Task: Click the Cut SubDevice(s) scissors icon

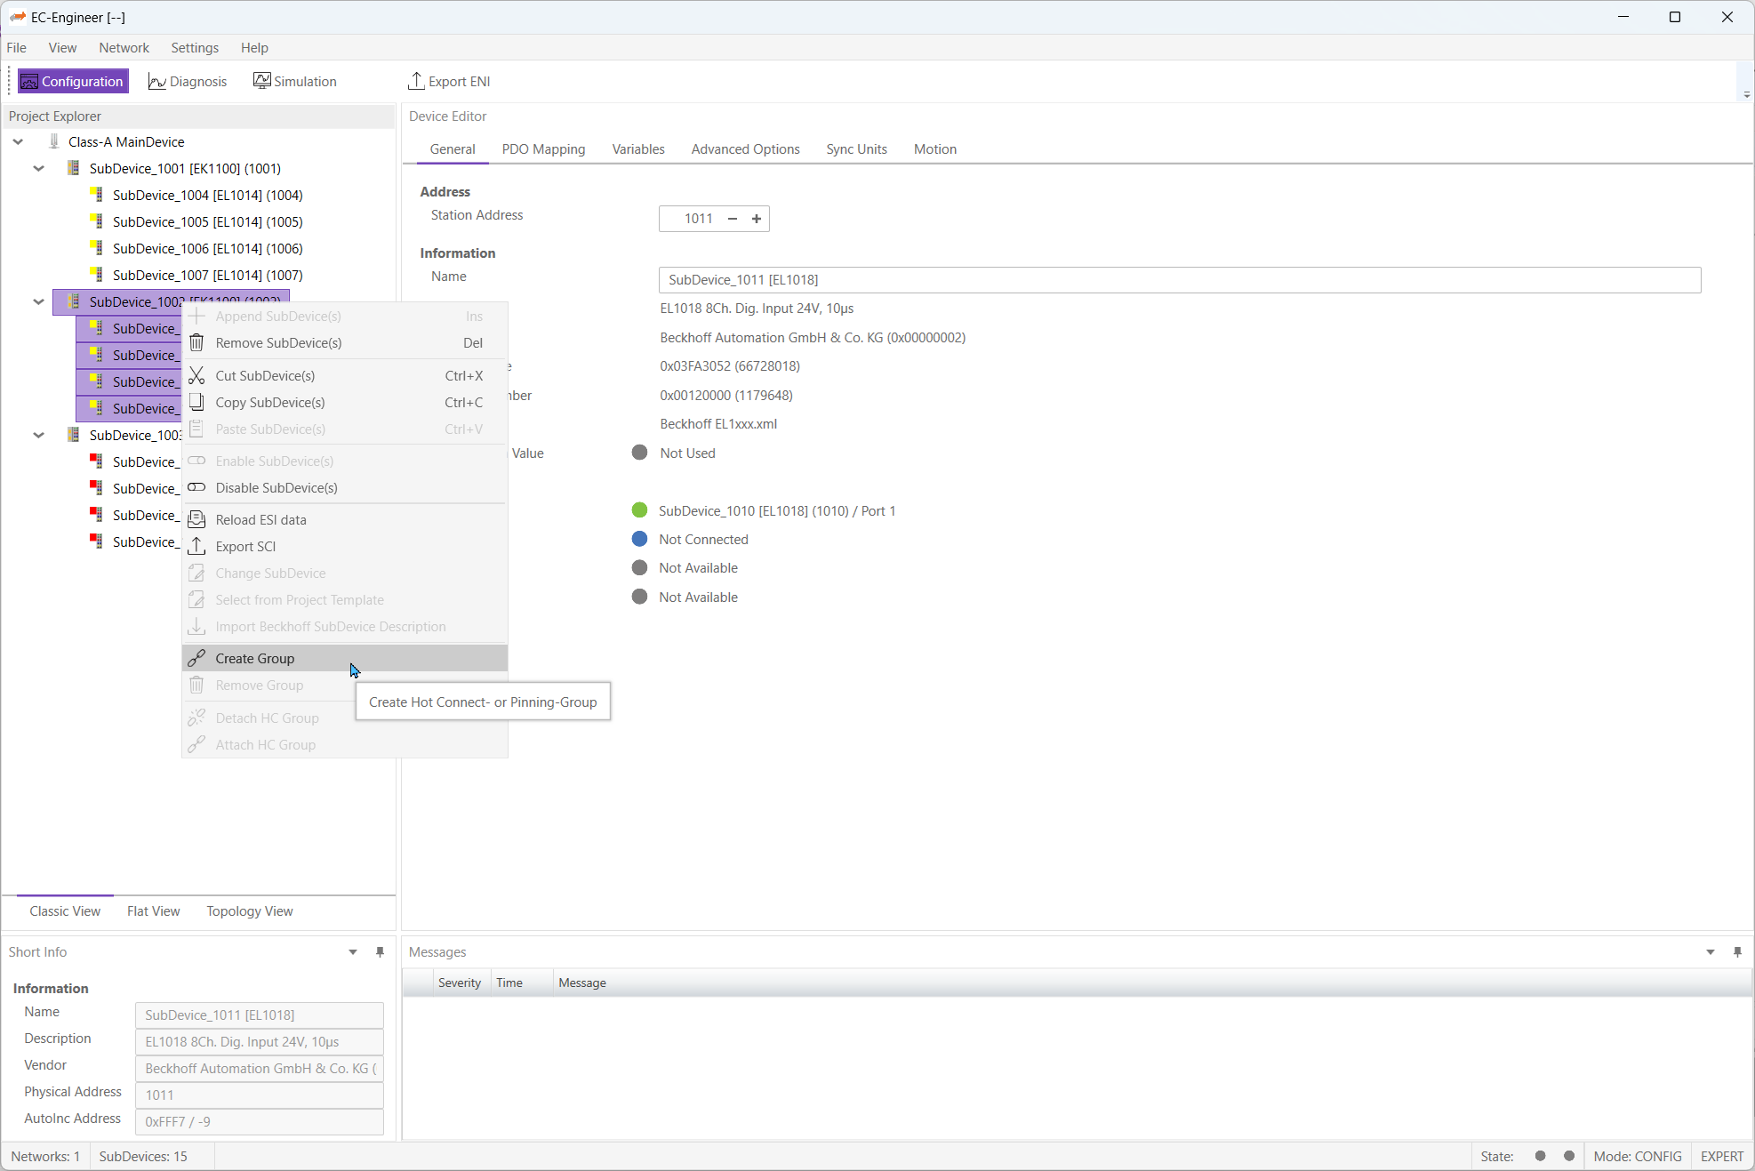Action: click(x=196, y=376)
